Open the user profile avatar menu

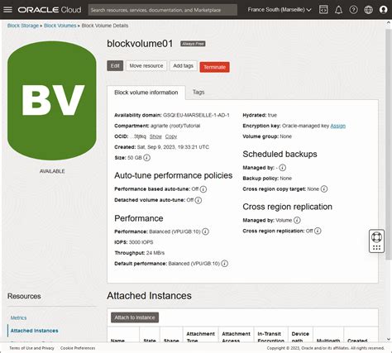(383, 10)
